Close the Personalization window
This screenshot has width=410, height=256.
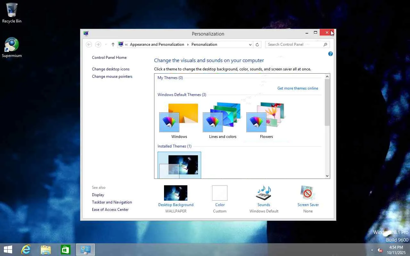327,33
